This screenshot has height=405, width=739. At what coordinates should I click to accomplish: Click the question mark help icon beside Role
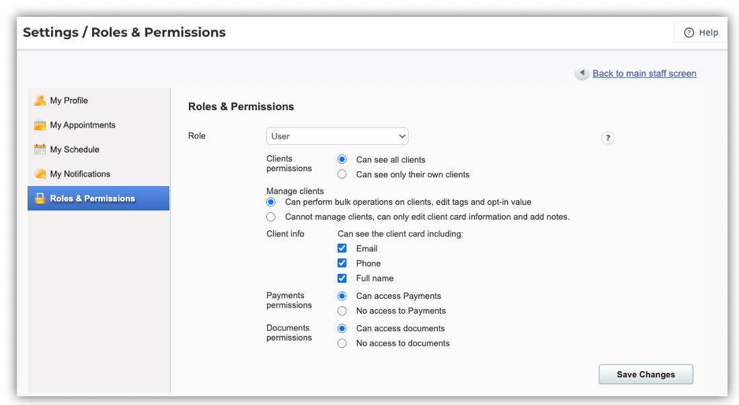pos(607,138)
